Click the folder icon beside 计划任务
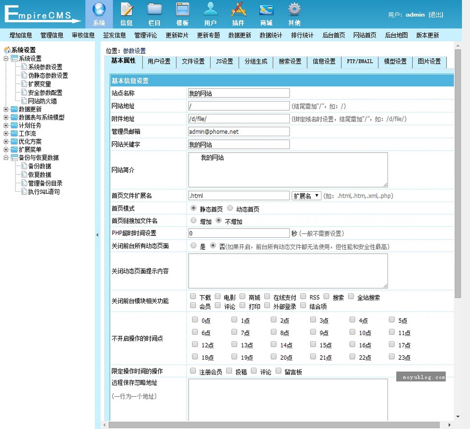Screen dimensions: 470x429 click(x=14, y=125)
